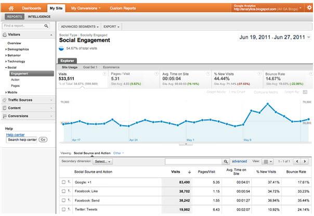Open Secondary dimension Select dropdown
The image size is (314, 216).
pyautogui.click(x=102, y=161)
